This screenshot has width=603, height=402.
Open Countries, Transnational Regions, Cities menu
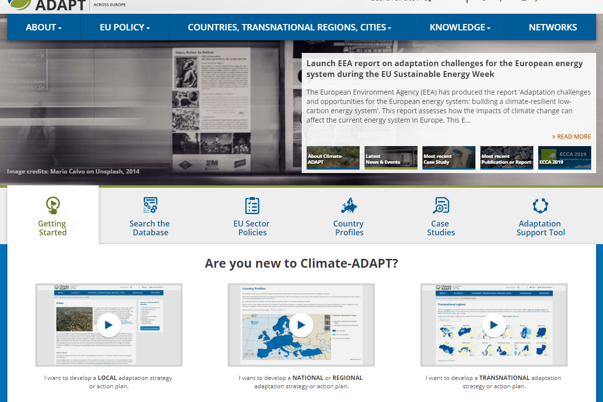coord(289,27)
